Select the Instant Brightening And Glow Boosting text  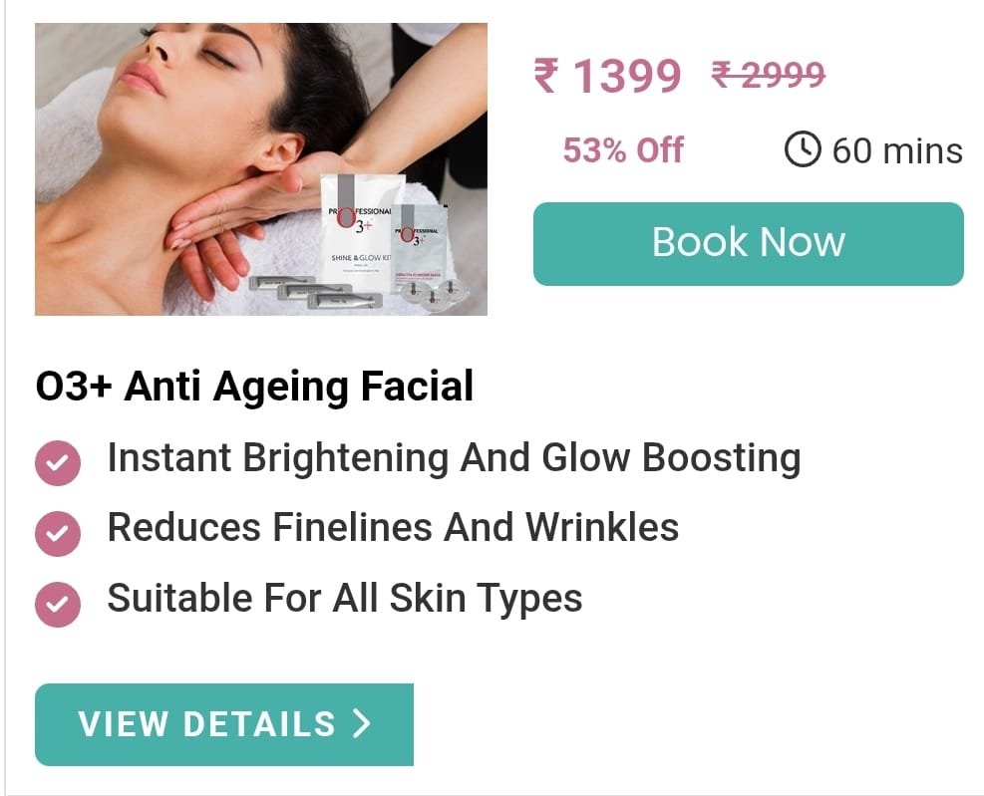point(454,458)
